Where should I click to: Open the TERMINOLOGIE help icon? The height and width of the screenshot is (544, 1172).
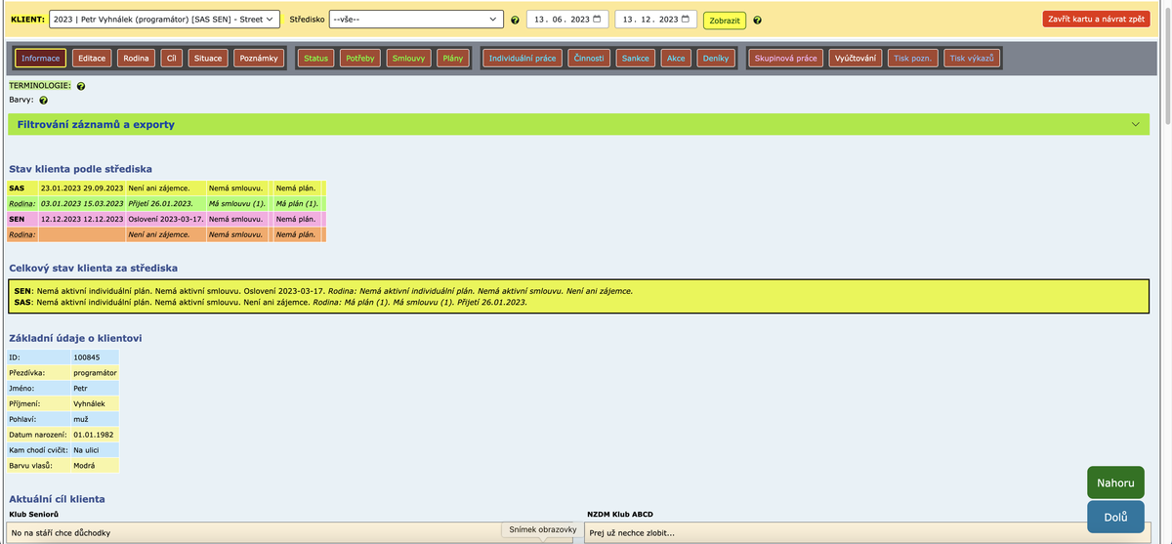coord(81,86)
